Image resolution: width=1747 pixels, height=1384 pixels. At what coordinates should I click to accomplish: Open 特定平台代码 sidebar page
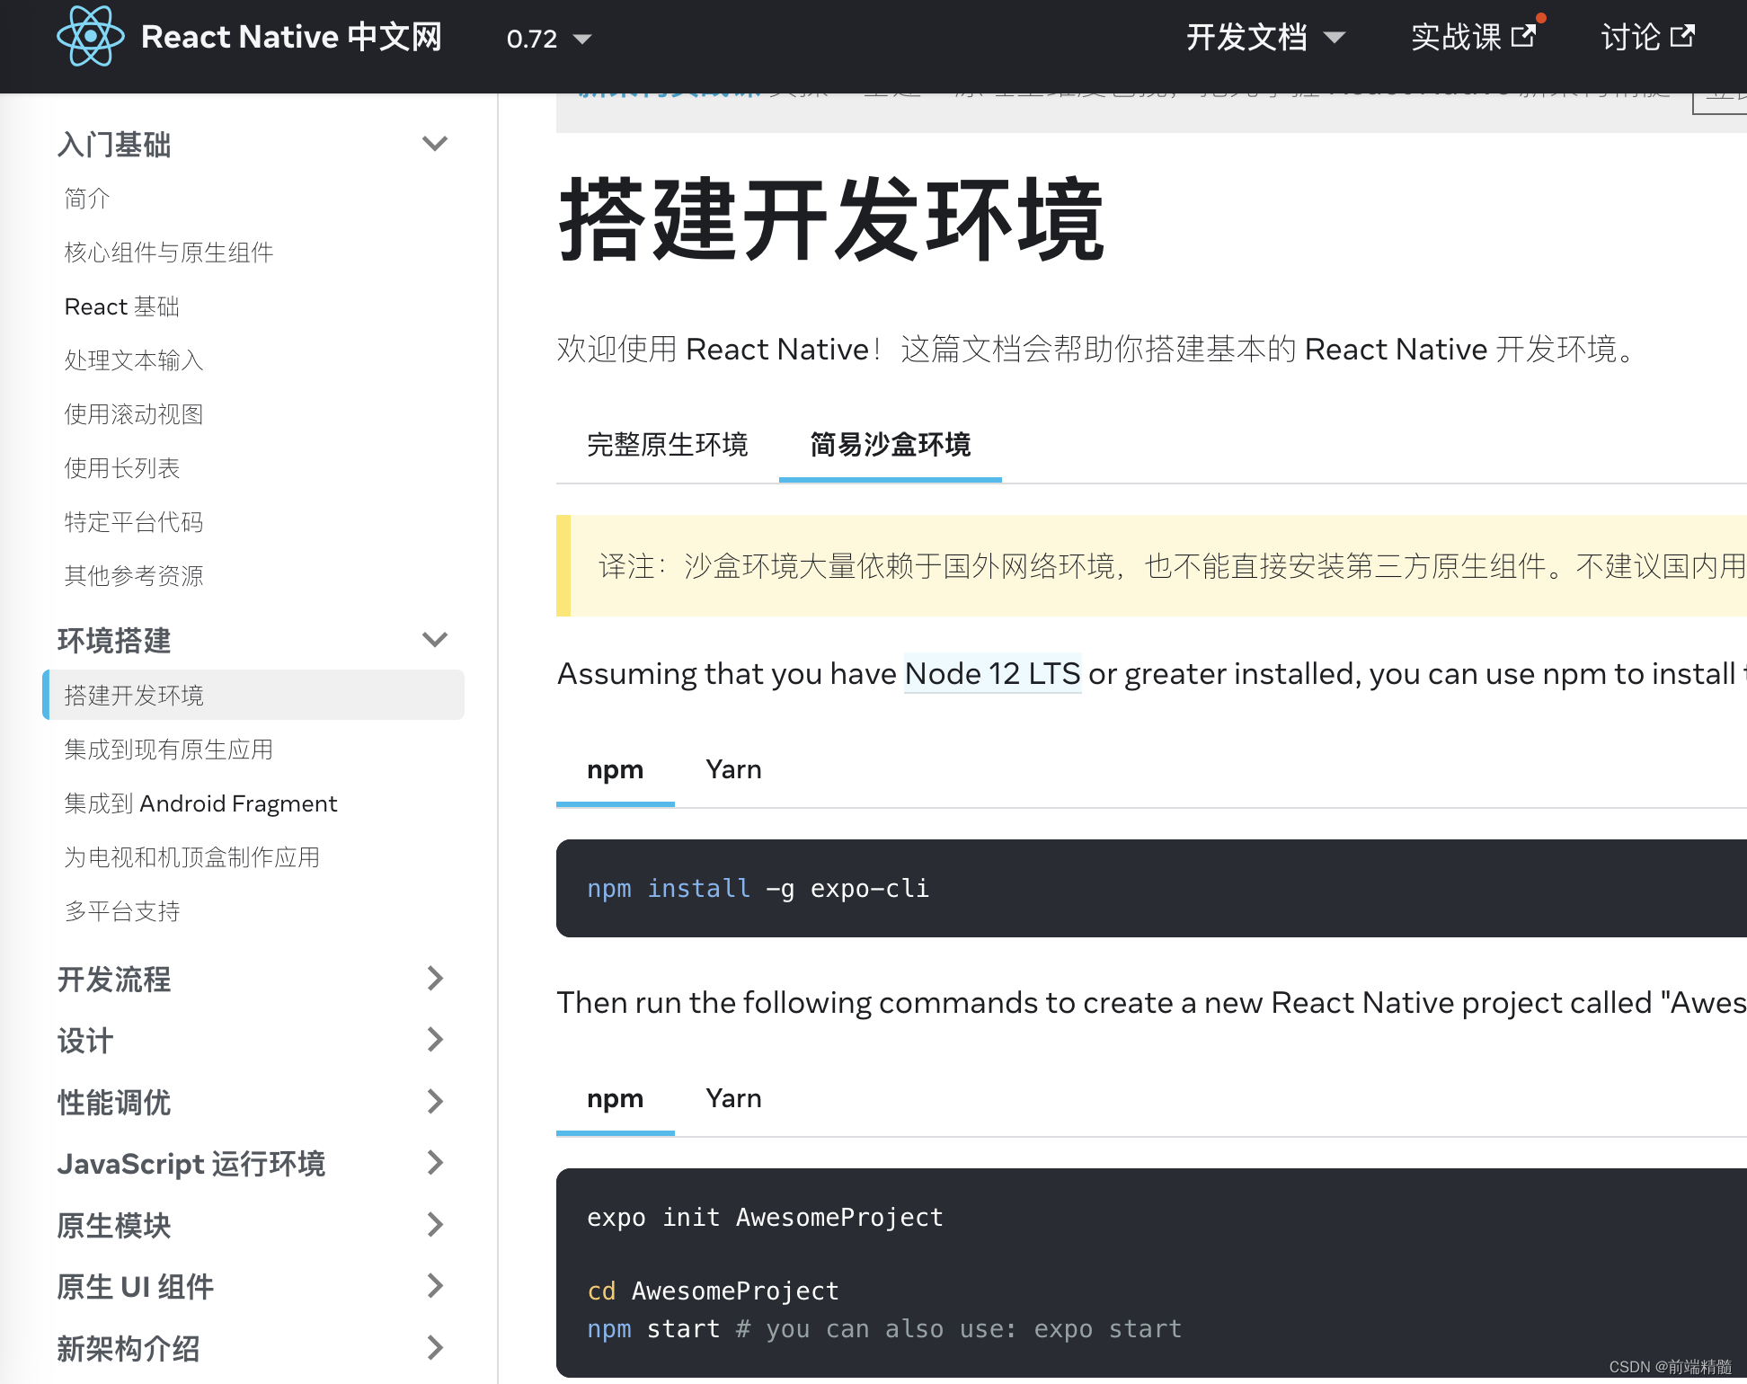(134, 522)
